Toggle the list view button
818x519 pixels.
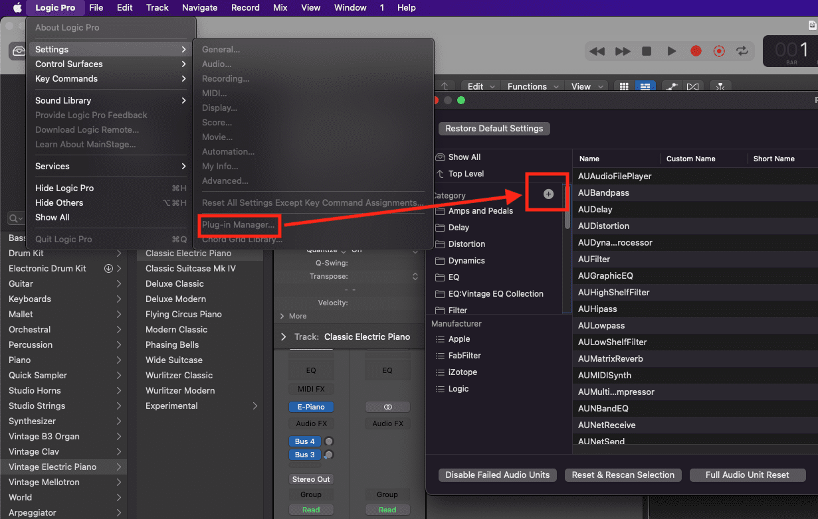pos(644,87)
